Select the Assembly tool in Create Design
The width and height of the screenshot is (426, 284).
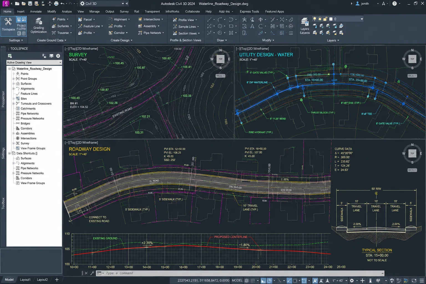click(x=148, y=26)
